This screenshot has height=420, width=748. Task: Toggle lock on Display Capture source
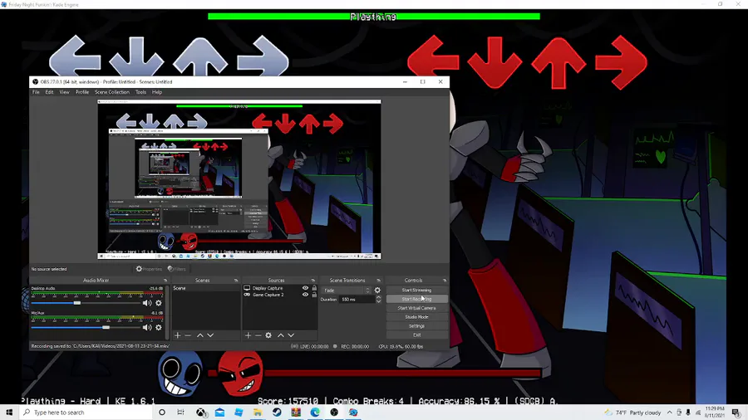click(x=314, y=288)
